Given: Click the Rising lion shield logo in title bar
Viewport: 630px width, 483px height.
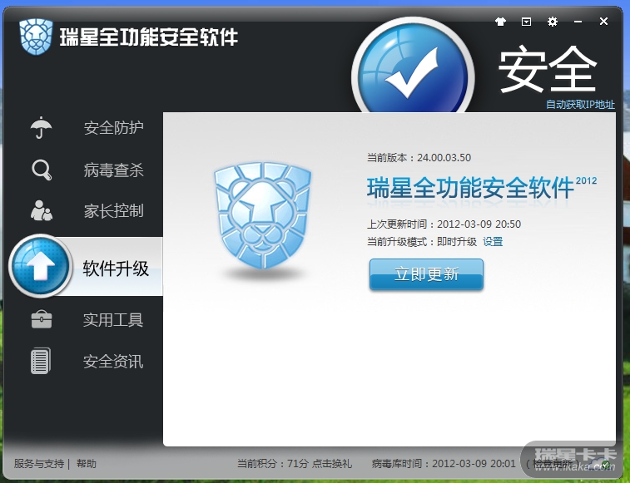Looking at the screenshot, I should (x=36, y=37).
